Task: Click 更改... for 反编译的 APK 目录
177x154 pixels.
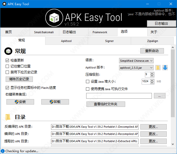Action: coord(153,127)
